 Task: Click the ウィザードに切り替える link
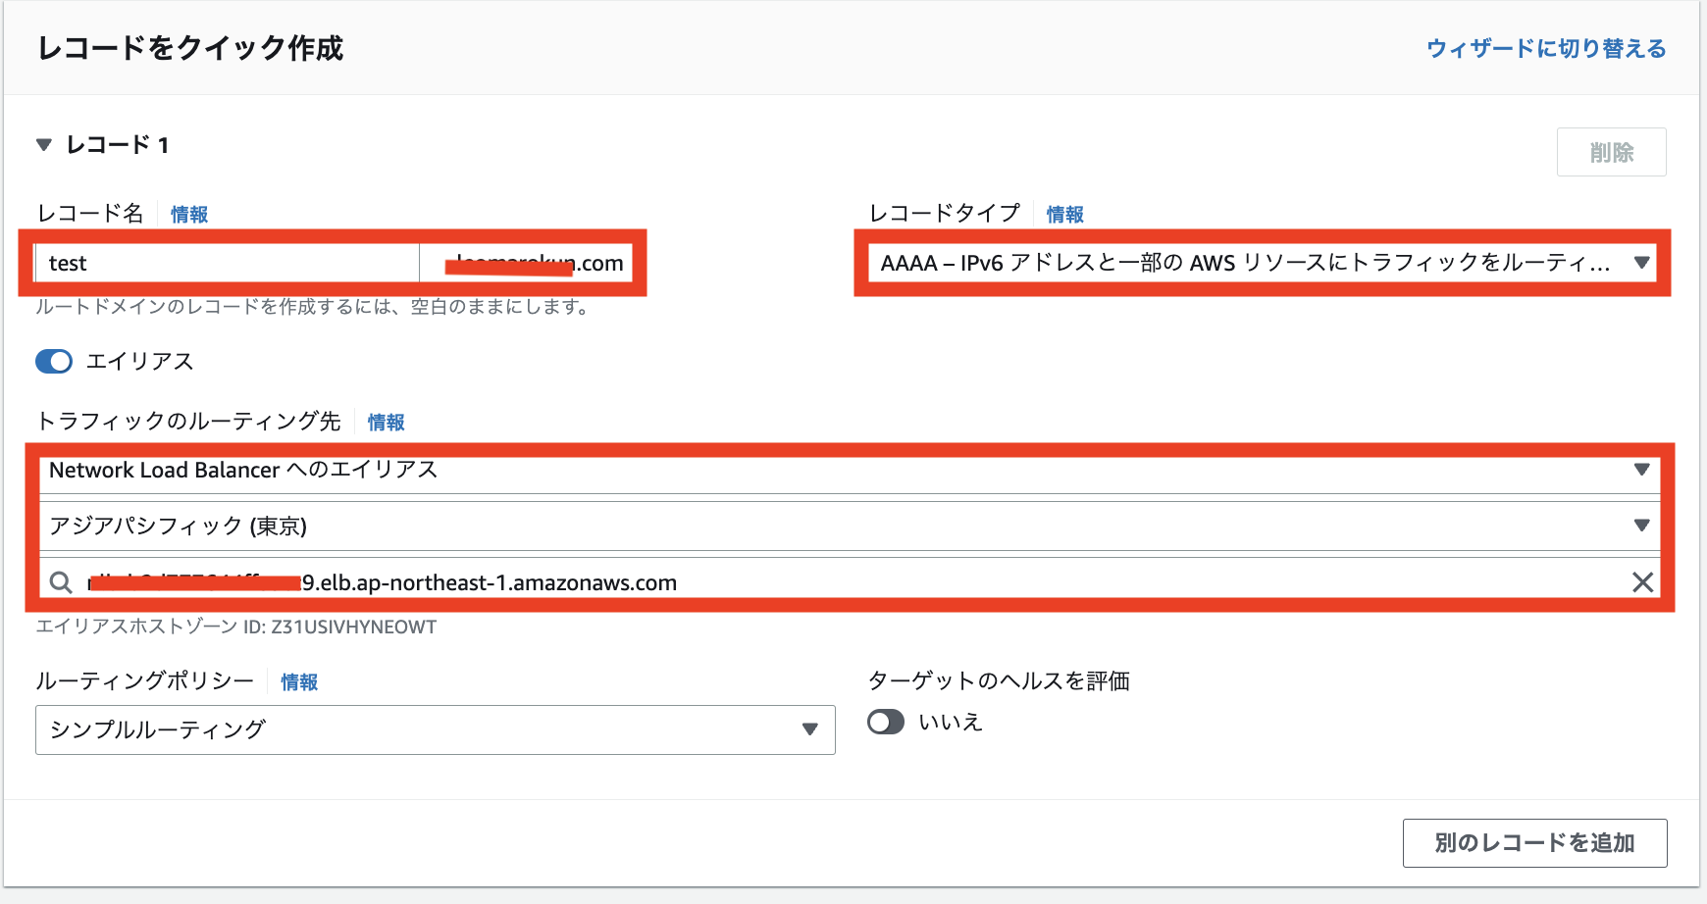coord(1546,47)
